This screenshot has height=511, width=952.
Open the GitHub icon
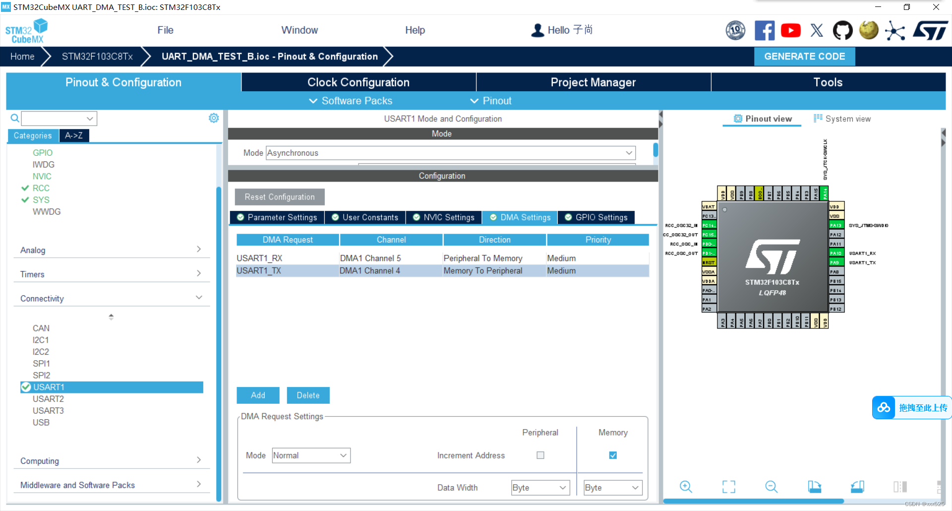(x=842, y=31)
